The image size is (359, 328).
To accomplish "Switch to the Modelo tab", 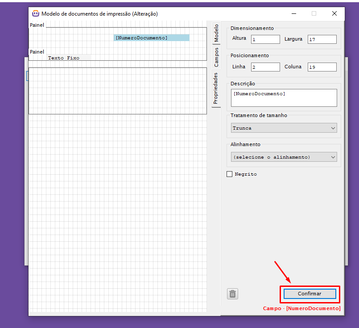I will pyautogui.click(x=216, y=34).
